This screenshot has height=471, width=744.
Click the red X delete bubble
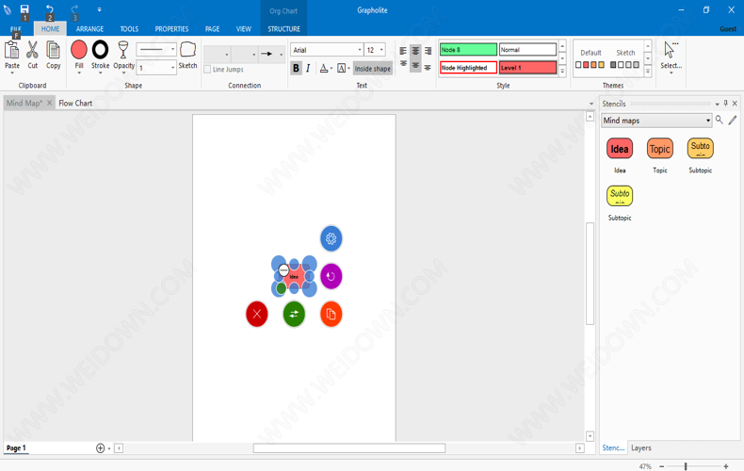point(257,314)
